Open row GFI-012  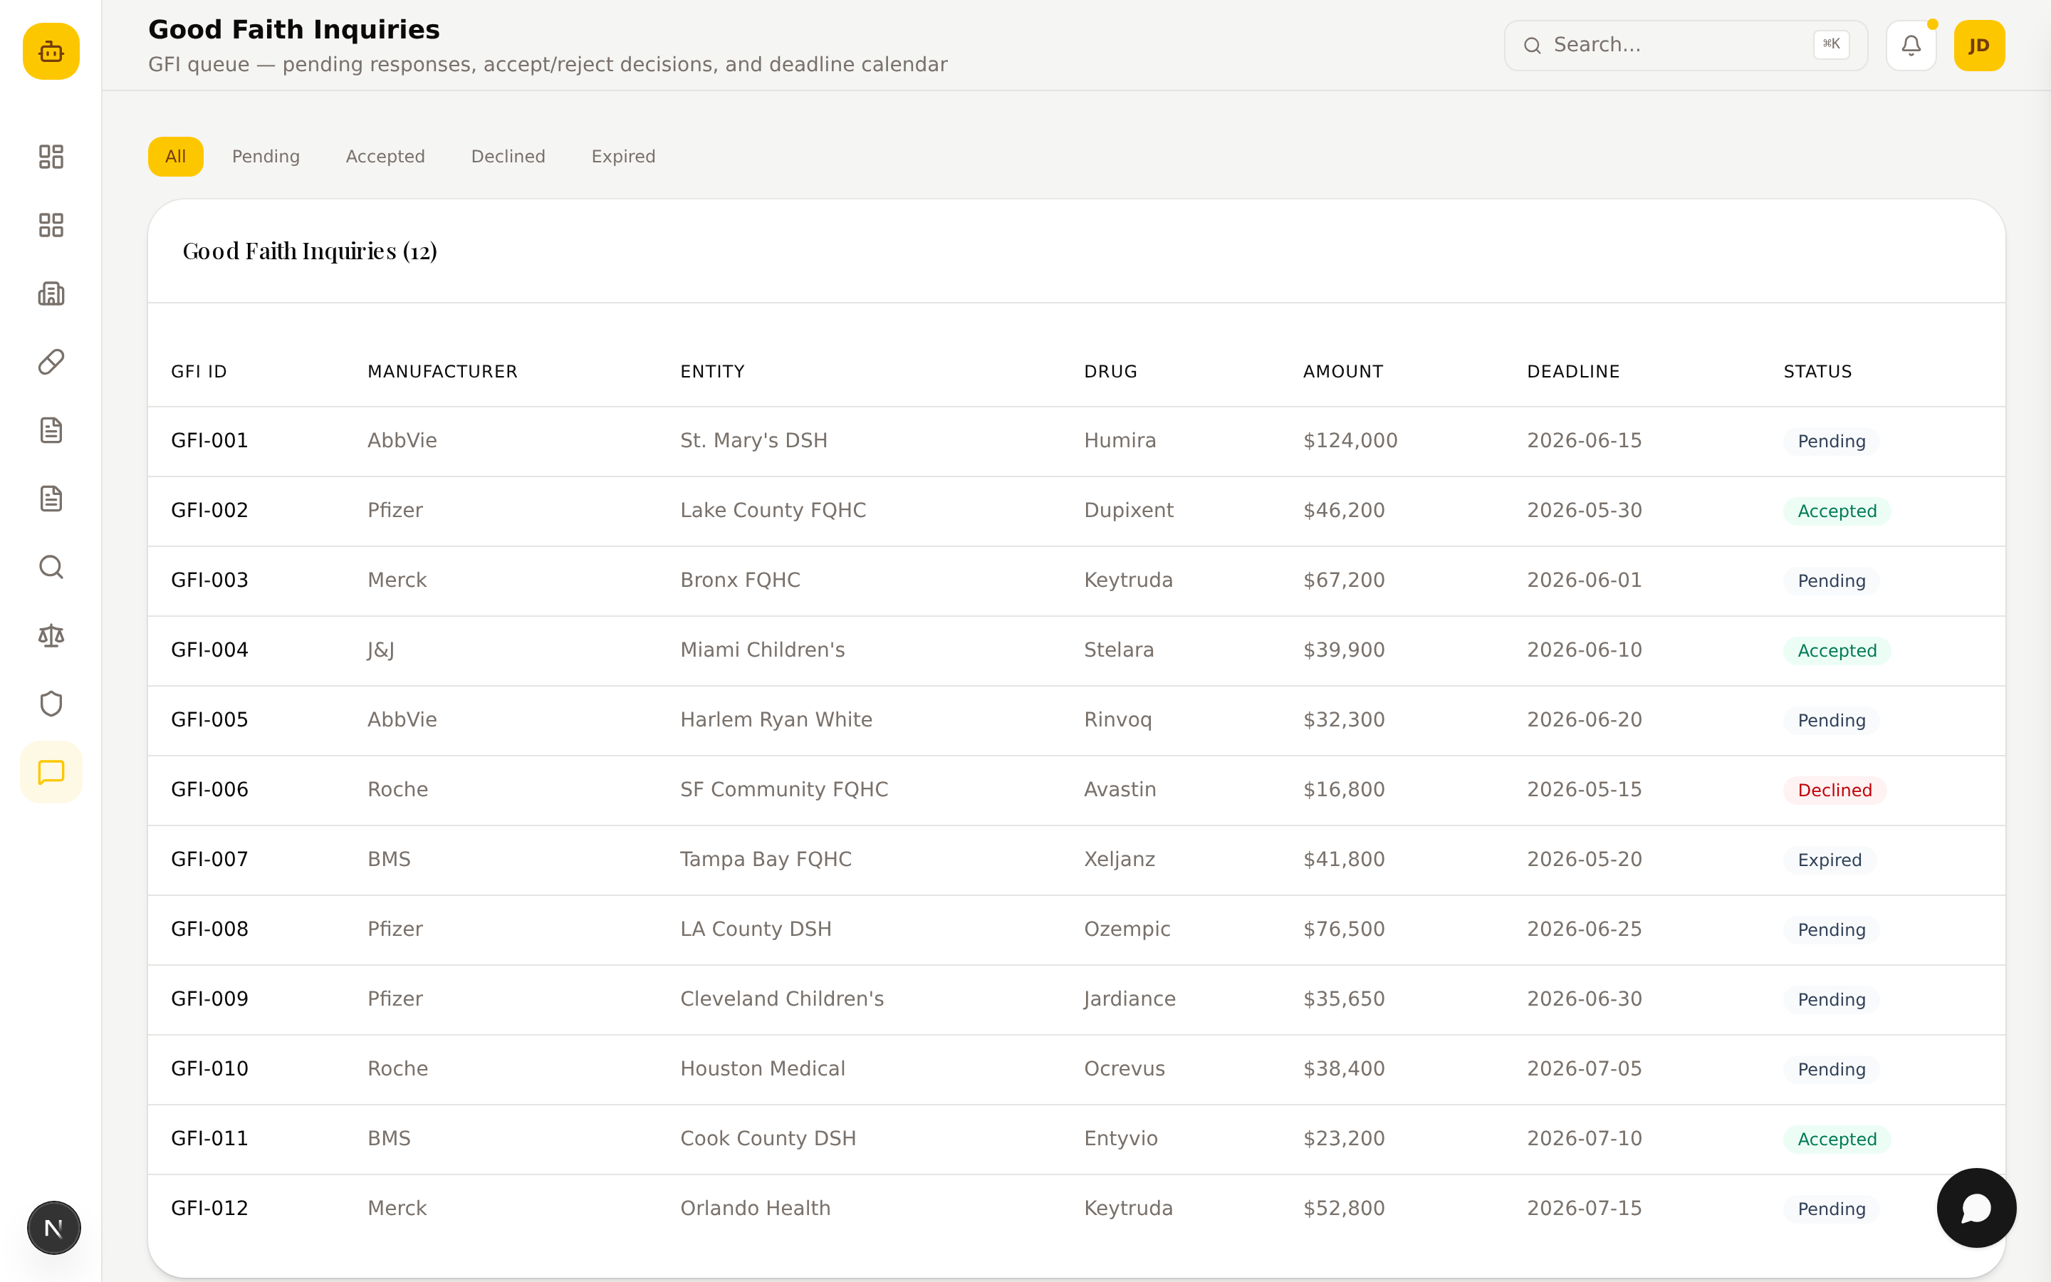point(1076,1209)
